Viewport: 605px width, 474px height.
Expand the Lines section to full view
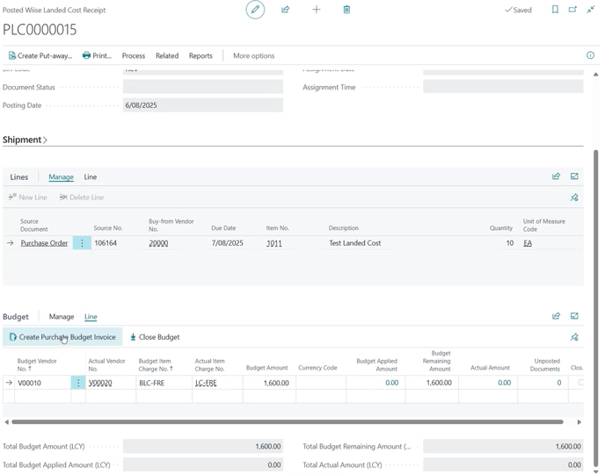point(574,176)
